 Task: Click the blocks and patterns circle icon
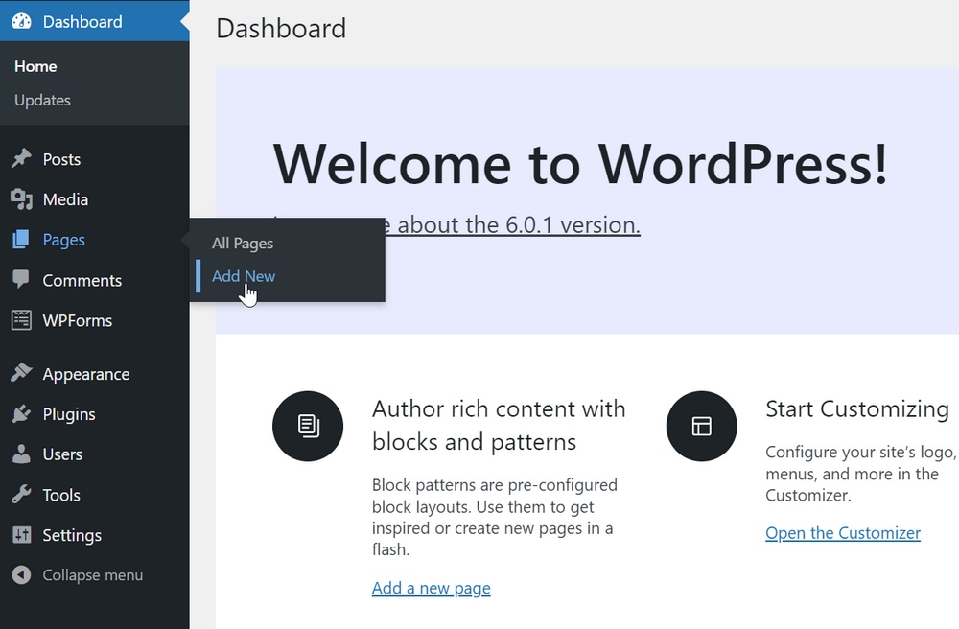click(x=308, y=426)
